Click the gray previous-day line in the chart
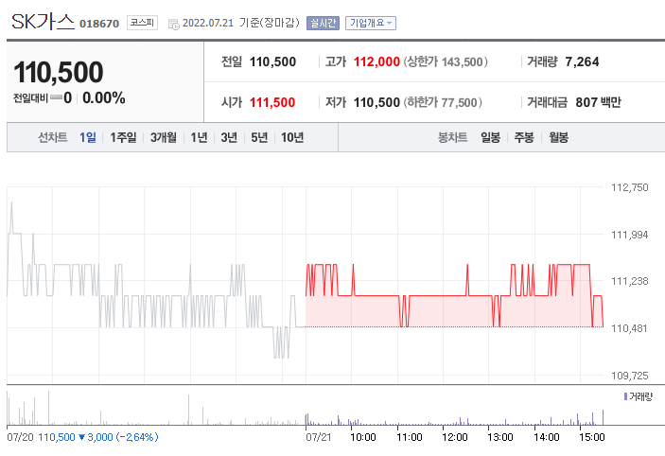665x456 pixels. 156,296
